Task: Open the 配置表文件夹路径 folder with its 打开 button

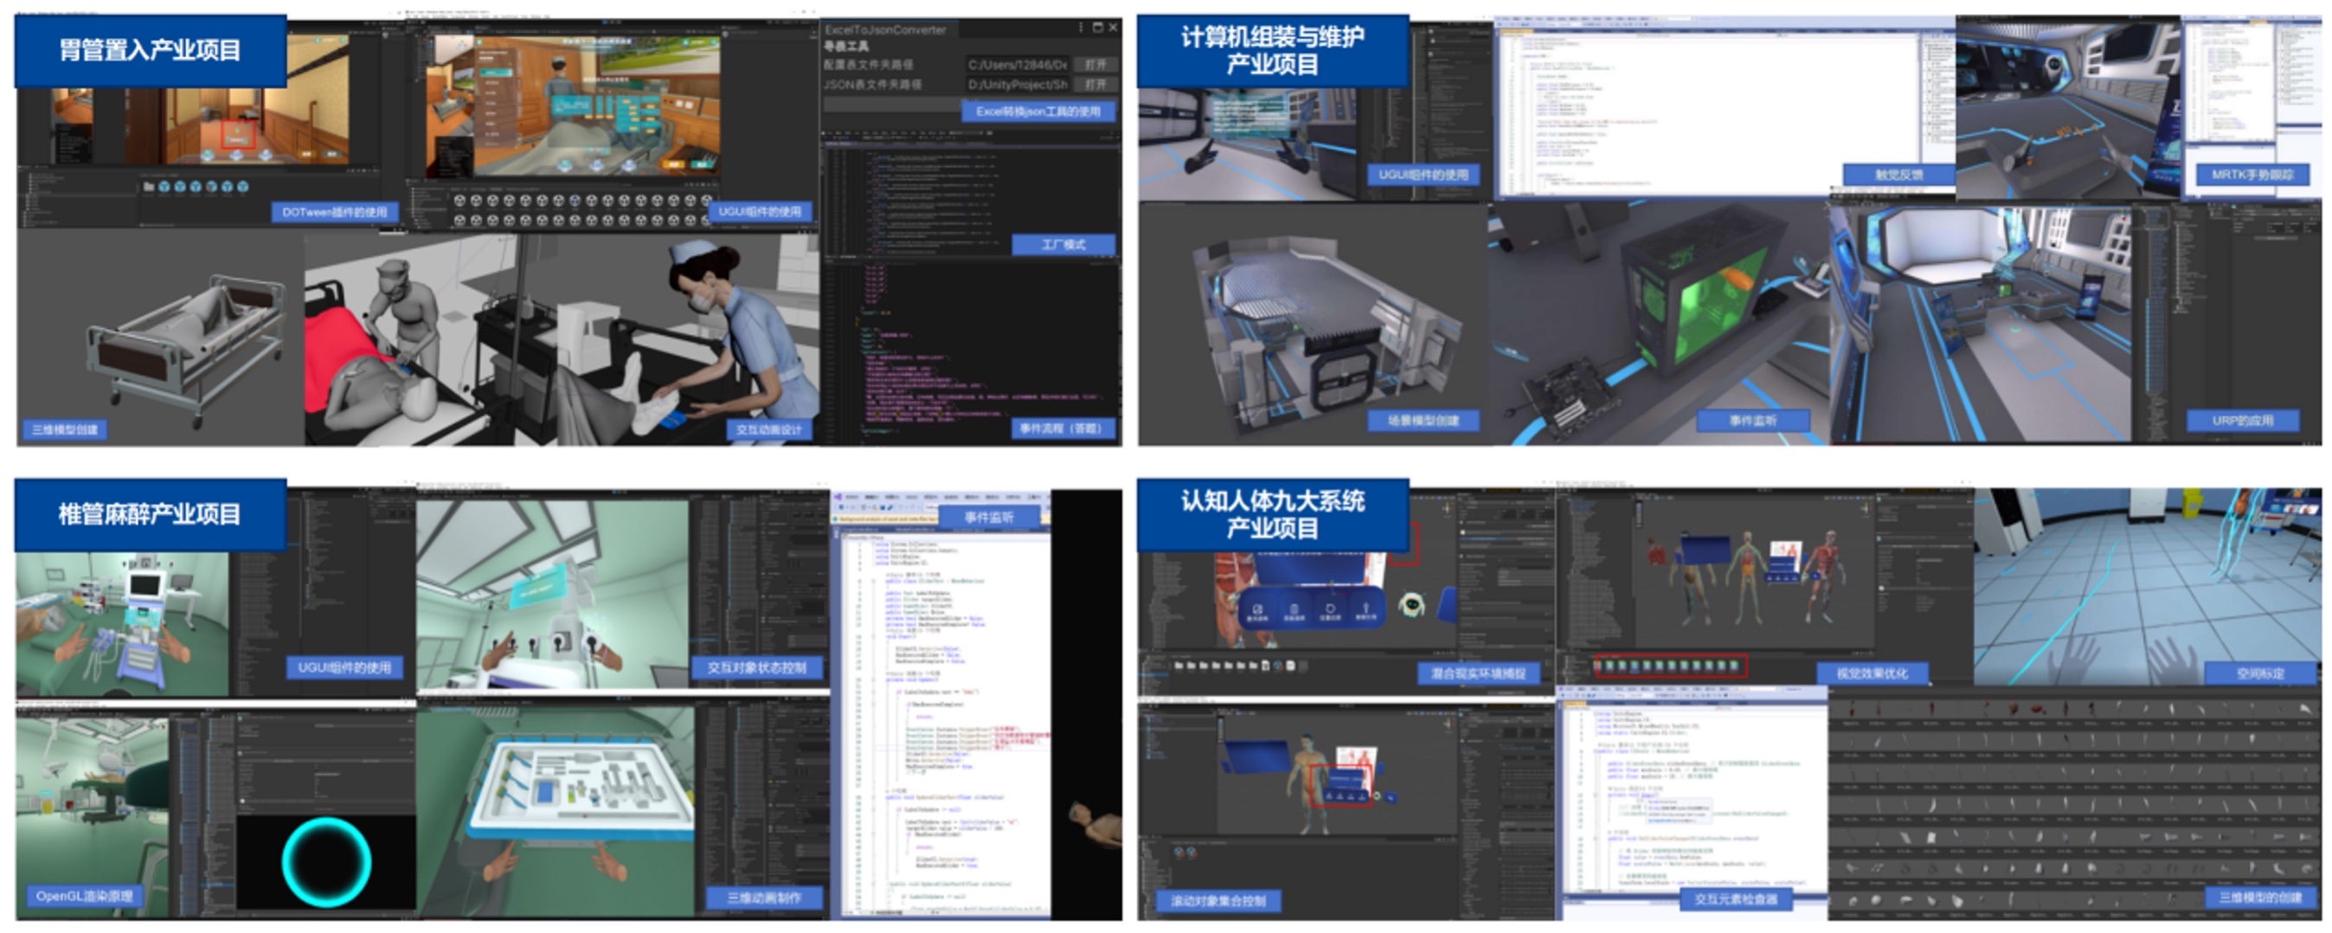Action: [1095, 65]
